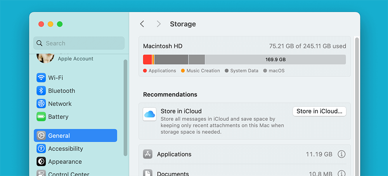388x176 pixels.
Task: Click the Appearance icon in sidebar
Action: pyautogui.click(x=41, y=161)
